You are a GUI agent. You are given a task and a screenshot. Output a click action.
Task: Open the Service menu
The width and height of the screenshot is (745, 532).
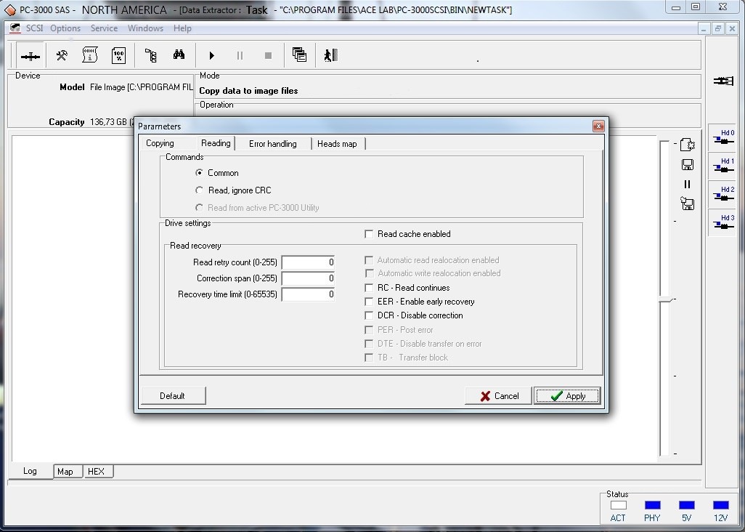(104, 28)
